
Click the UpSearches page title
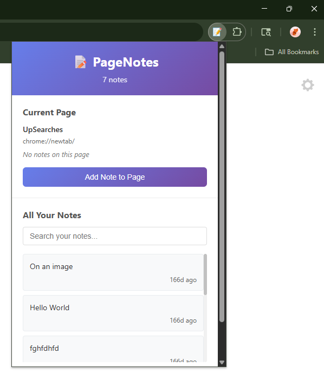[43, 129]
